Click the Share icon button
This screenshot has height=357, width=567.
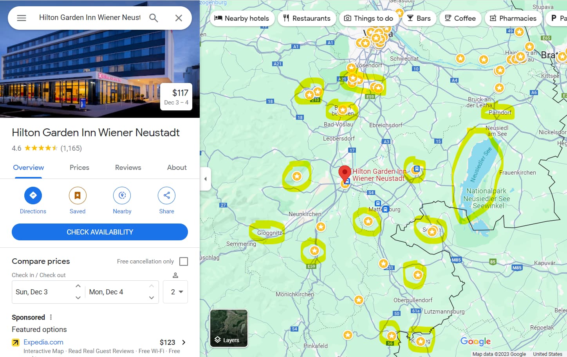tap(166, 195)
